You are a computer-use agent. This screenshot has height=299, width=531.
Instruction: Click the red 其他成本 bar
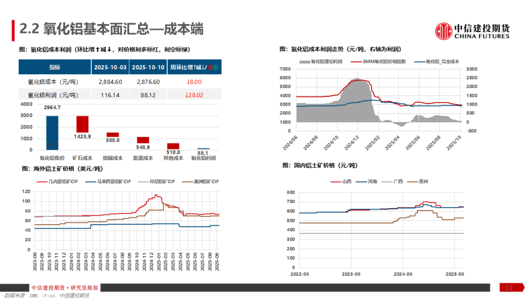[x=173, y=146]
